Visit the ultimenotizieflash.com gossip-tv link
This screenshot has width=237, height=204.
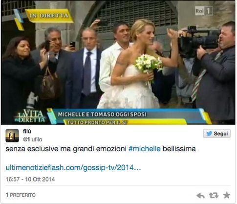click(x=73, y=168)
